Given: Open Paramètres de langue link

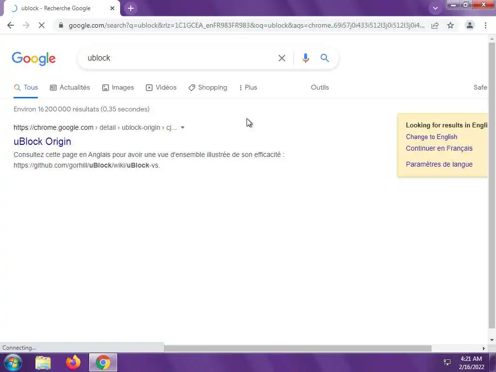Looking at the screenshot, I should pos(439,165).
